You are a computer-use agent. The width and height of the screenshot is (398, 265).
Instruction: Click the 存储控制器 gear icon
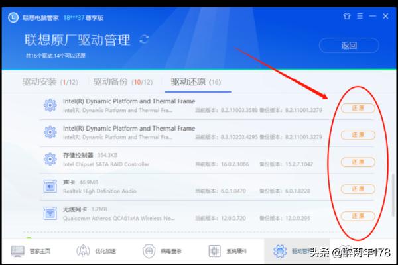(x=50, y=159)
